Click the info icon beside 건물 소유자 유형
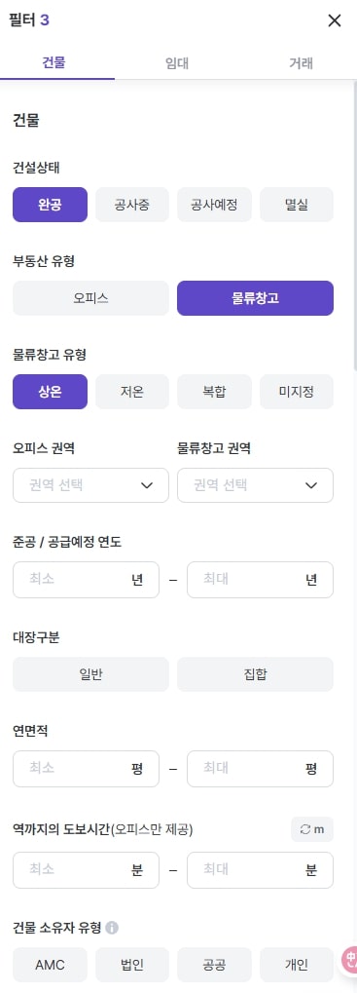 112,929
